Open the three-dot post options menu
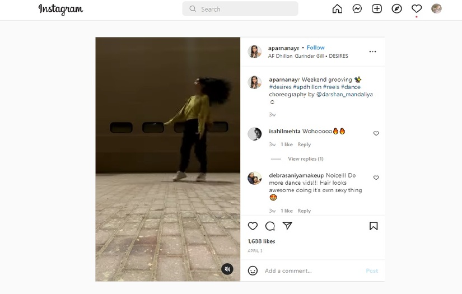Image resolution: width=462 pixels, height=294 pixels. [x=372, y=52]
